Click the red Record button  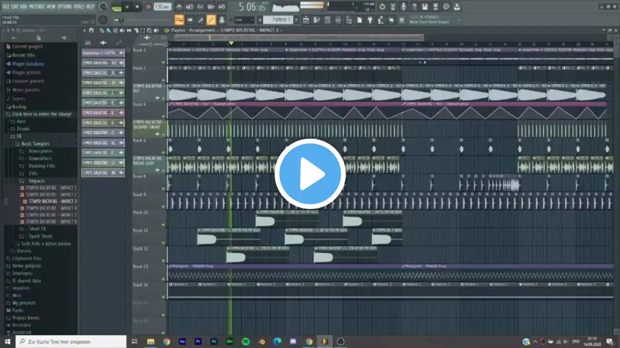pos(148,7)
